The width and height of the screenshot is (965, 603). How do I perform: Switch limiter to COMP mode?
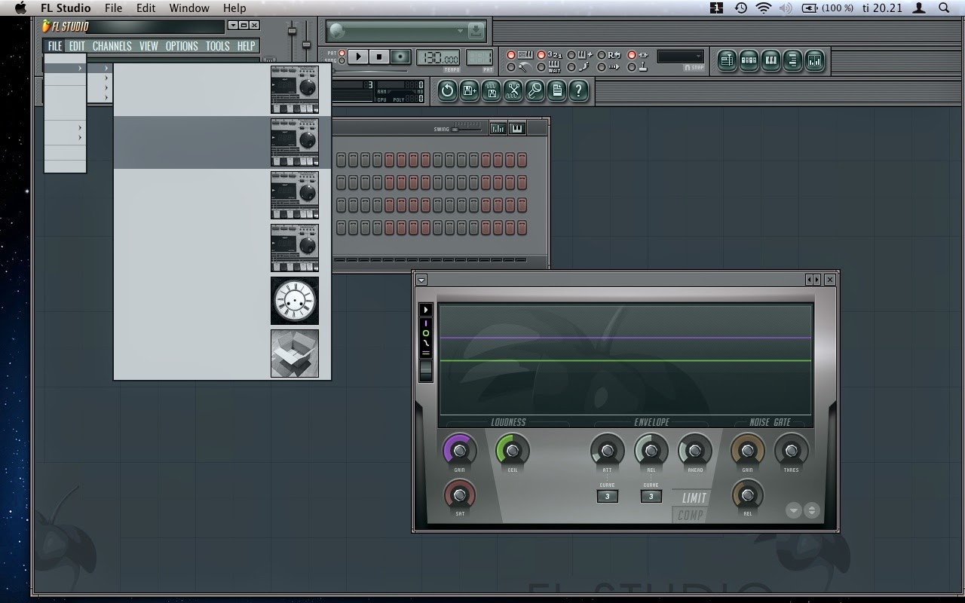(690, 516)
